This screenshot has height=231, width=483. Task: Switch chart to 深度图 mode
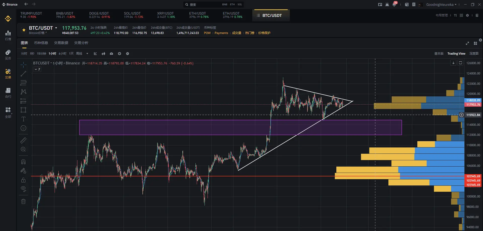pyautogui.click(x=474, y=54)
